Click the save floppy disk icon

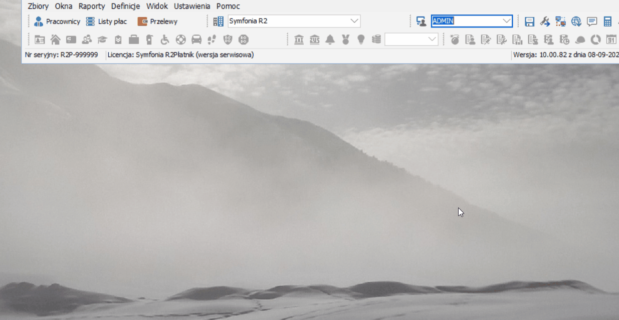(529, 21)
